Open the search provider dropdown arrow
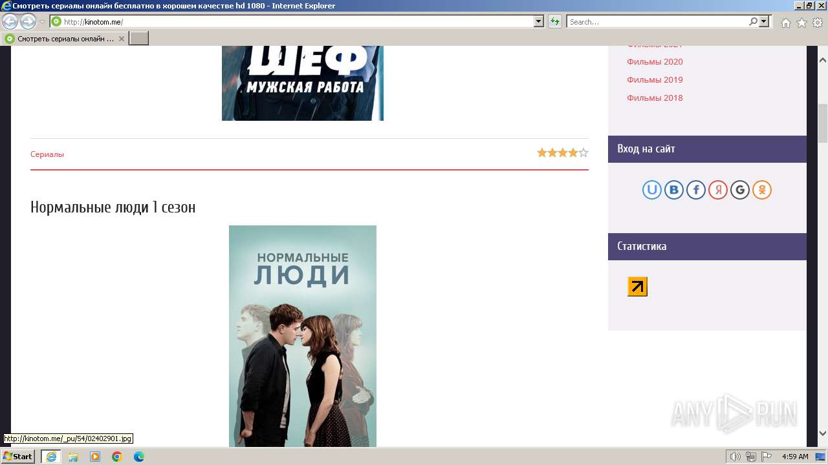This screenshot has height=465, width=828. click(x=764, y=22)
